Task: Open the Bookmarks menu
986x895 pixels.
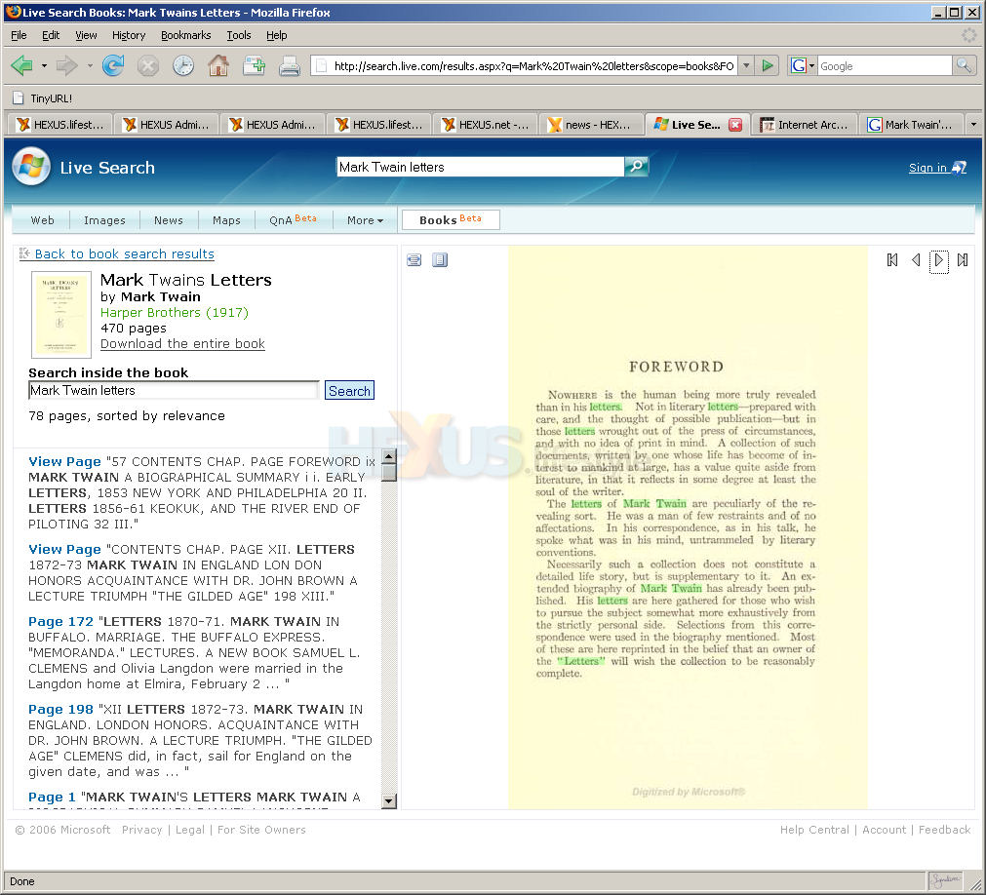Action: pos(186,35)
